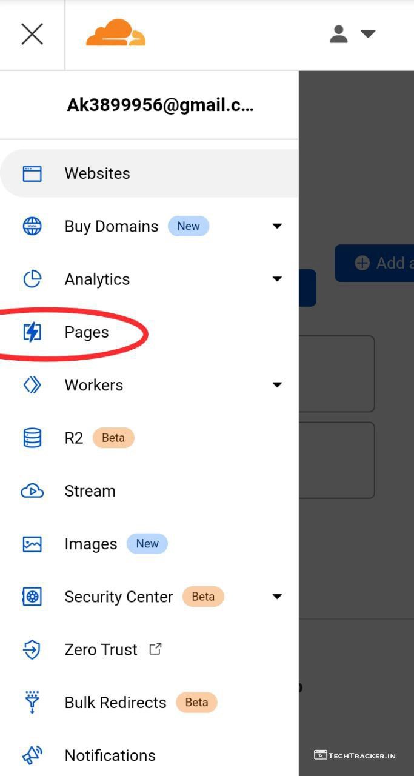Image resolution: width=414 pixels, height=776 pixels.
Task: Open Images in the sidebar menu
Action: tap(91, 544)
